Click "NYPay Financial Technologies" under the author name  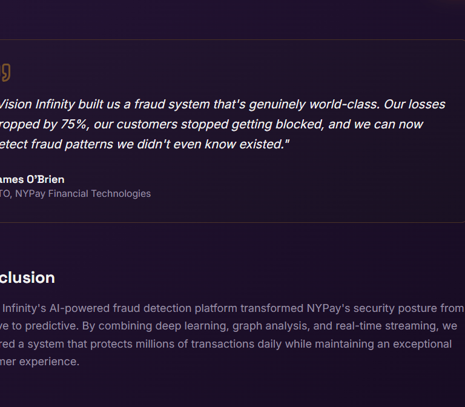point(83,194)
